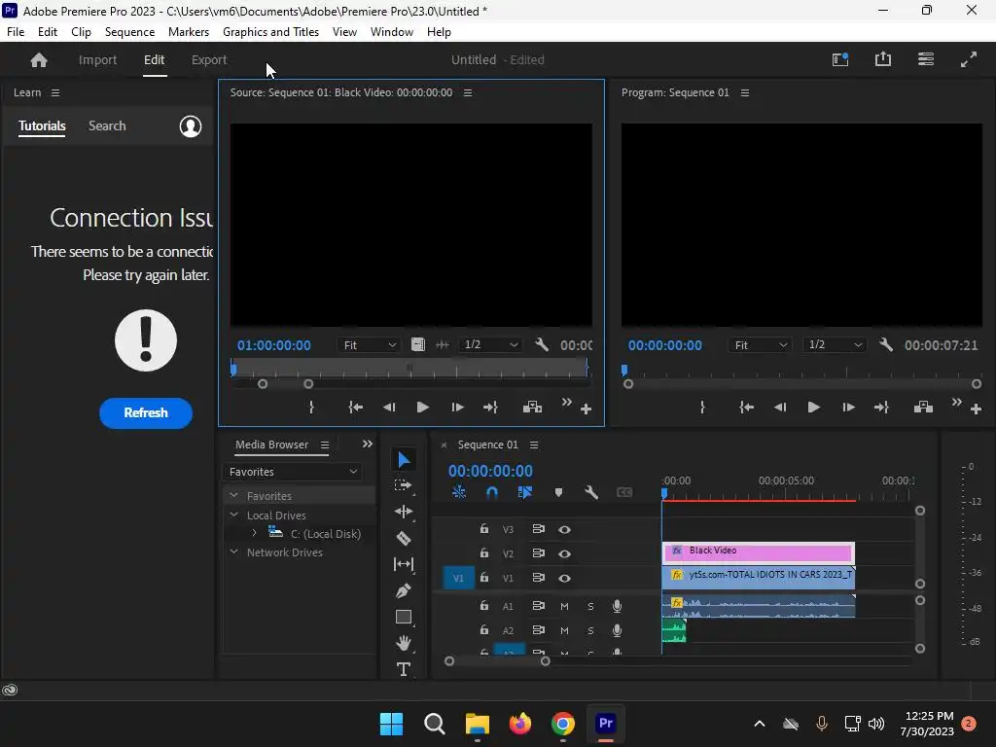Select the Razor tool
Viewport: 996px width, 747px height.
(404, 538)
